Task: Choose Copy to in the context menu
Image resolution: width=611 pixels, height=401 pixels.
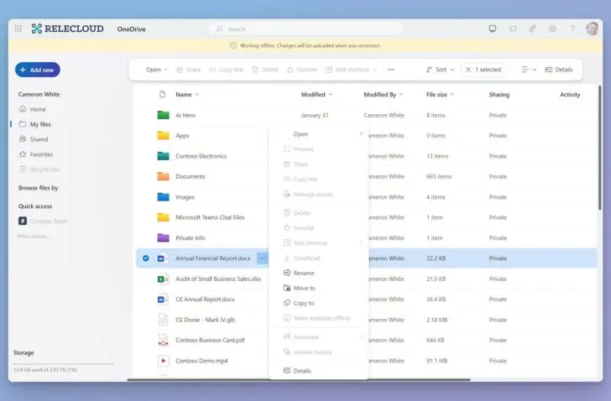Action: [319, 304]
